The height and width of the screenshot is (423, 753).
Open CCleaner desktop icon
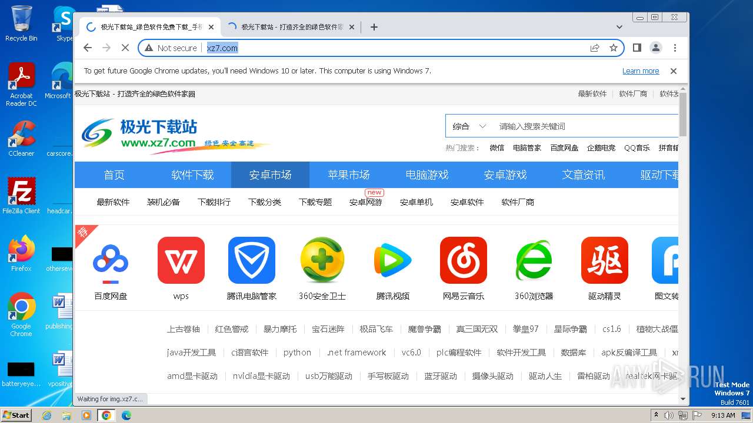[x=21, y=139]
